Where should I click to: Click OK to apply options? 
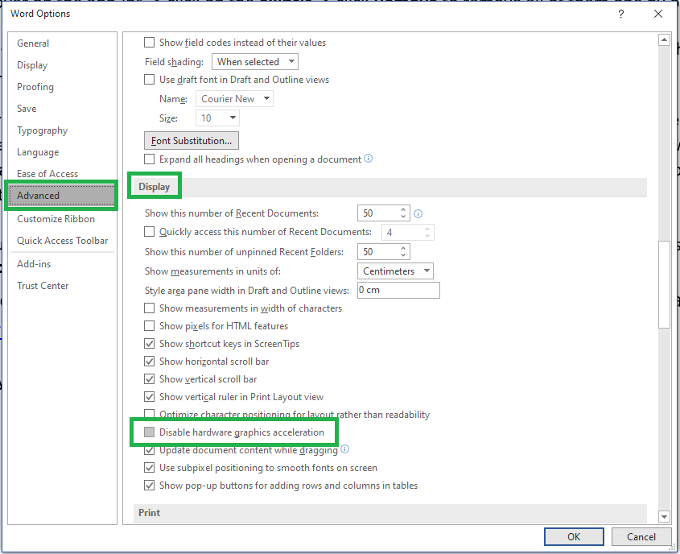point(574,536)
